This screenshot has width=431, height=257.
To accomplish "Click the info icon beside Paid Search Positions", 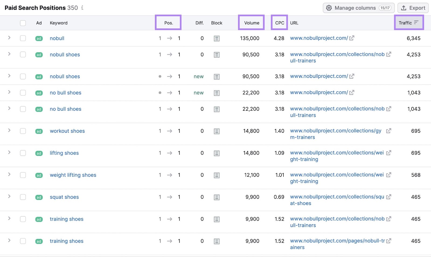I will coord(82,8).
